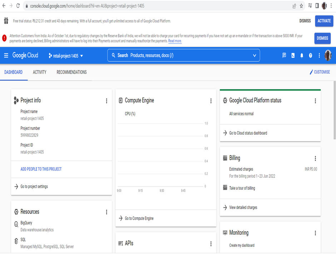336x254 pixels.
Task: Open Cloud Shell terminal icon
Action: 293,55
